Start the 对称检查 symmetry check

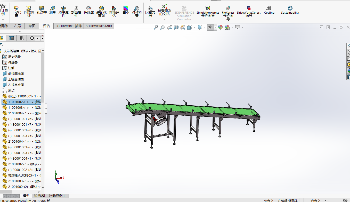tap(137, 12)
